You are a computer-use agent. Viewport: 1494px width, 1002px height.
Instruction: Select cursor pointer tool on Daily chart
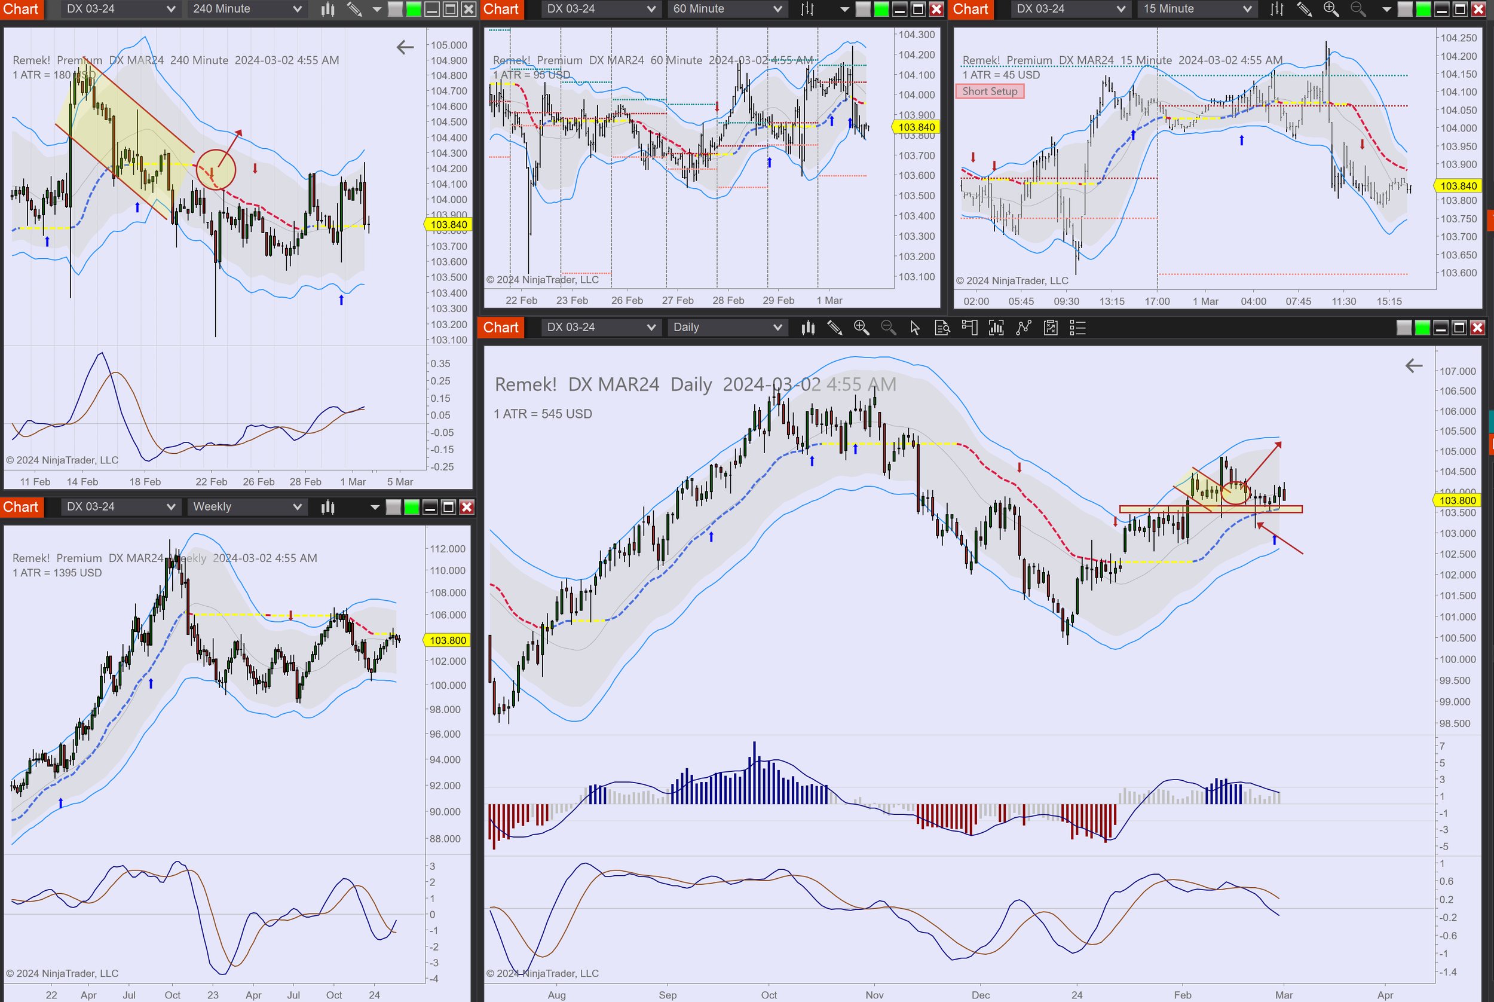pos(915,328)
